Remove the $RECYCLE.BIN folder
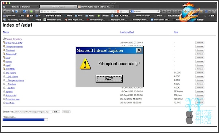 click(200, 42)
